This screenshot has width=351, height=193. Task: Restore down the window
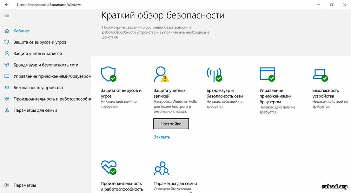[332, 5]
